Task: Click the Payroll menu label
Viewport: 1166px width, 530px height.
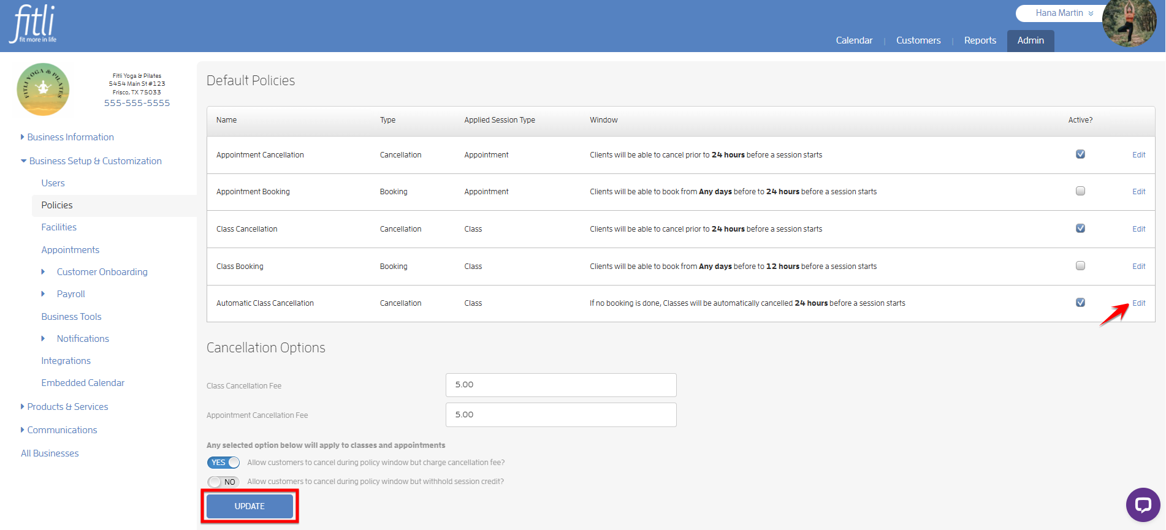Action: pos(70,294)
